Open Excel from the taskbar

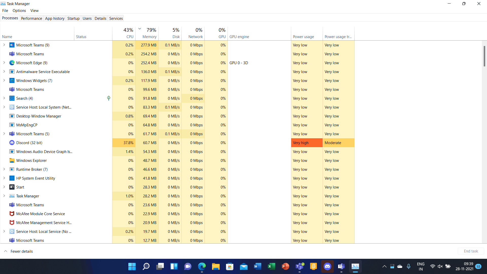pyautogui.click(x=272, y=266)
